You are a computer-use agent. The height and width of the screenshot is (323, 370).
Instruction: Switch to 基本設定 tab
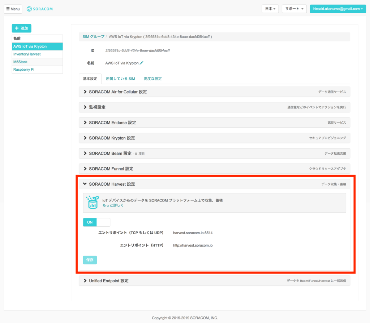coord(90,79)
